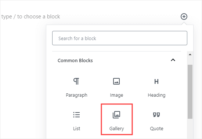Collapse Common Blocks using the chevron arrow

(173, 60)
